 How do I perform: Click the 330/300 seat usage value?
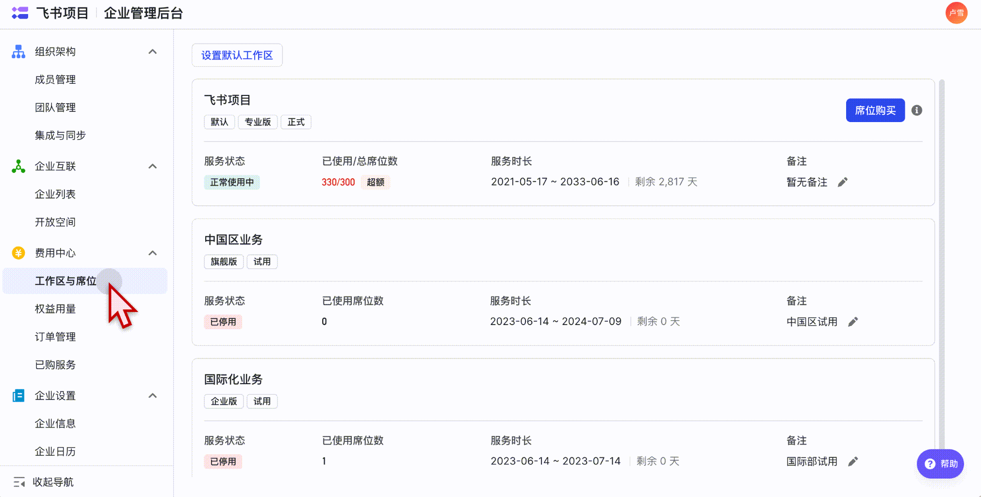click(x=338, y=182)
